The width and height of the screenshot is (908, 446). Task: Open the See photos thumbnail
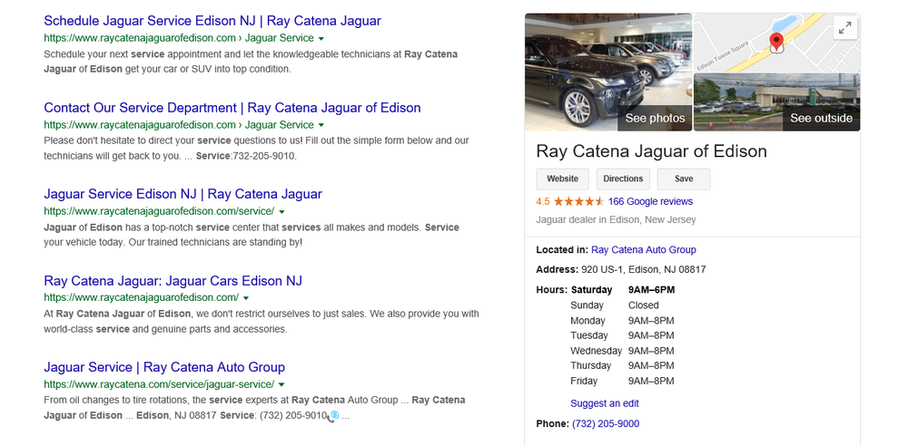tap(608, 73)
